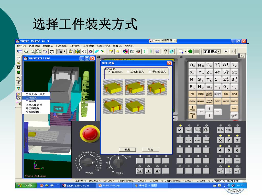Click the zoom in magnifier toolbar icon
The width and height of the screenshot is (262, 196).
pos(26,52)
